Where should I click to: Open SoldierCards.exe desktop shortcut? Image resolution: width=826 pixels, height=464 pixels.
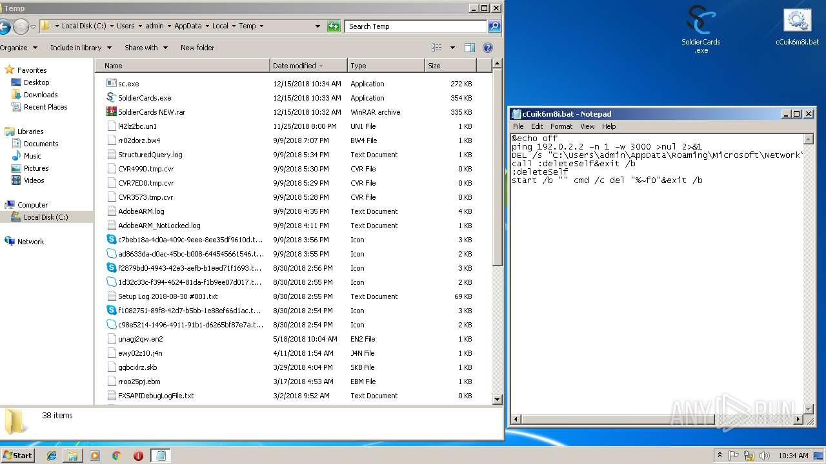[x=701, y=29]
